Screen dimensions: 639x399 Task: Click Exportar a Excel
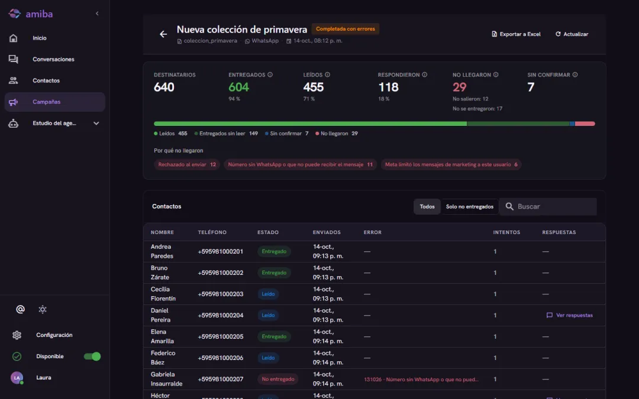pyautogui.click(x=517, y=34)
